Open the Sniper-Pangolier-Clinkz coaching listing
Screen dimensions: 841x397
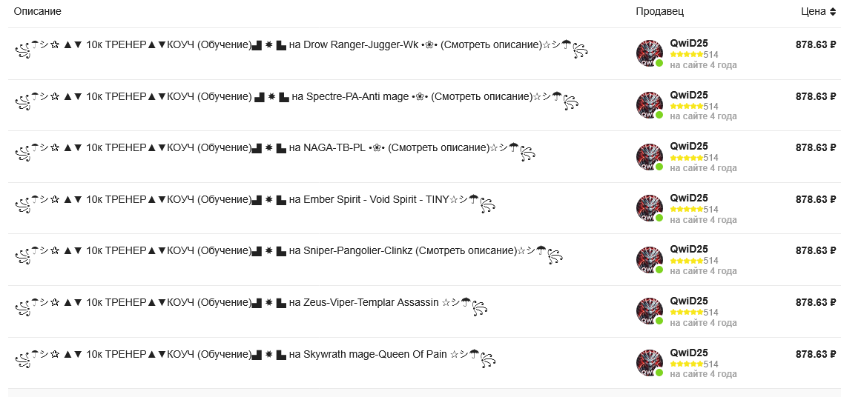(288, 255)
